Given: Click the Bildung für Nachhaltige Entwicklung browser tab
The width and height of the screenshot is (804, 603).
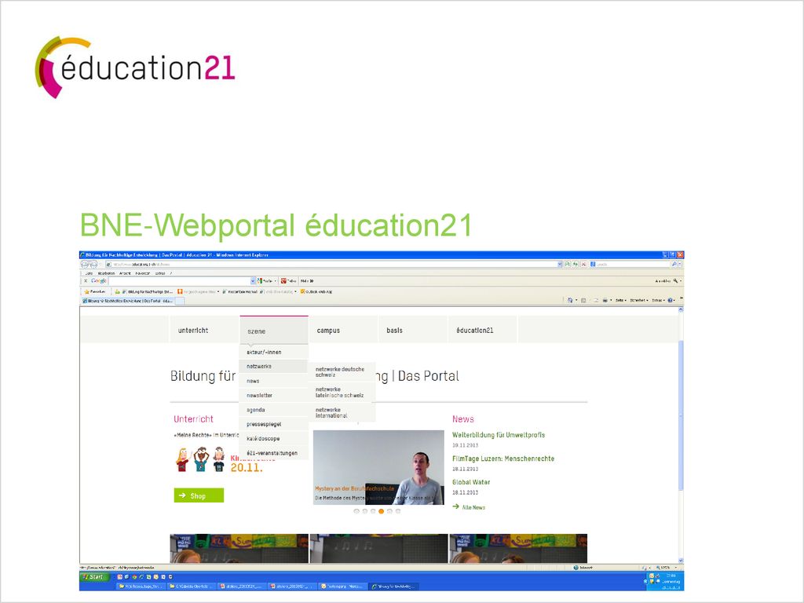Looking at the screenshot, I should coord(128,301).
